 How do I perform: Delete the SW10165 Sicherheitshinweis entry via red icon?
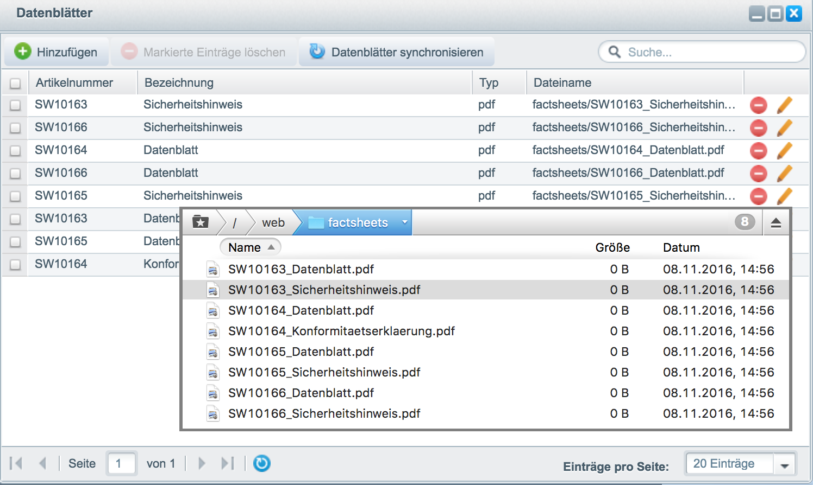[759, 196]
